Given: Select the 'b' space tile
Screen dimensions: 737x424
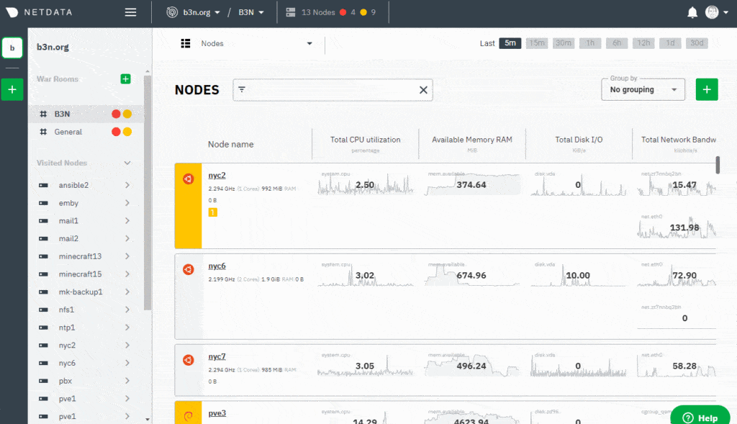Looking at the screenshot, I should point(12,48).
